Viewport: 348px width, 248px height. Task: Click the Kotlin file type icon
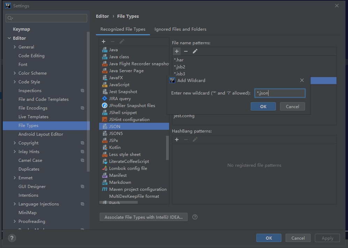(105, 148)
